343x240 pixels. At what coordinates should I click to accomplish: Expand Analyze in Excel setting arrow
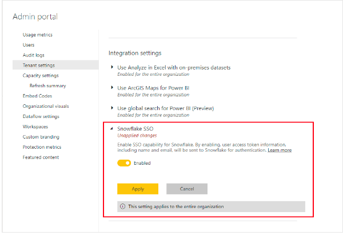point(112,67)
